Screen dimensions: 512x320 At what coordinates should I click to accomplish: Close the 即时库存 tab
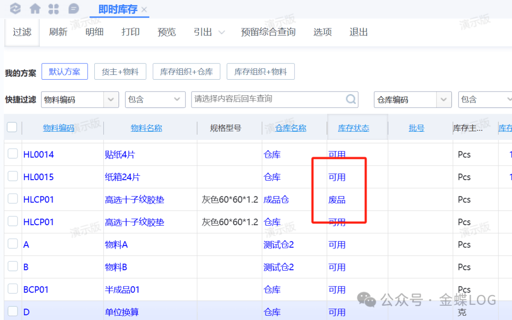coord(144,10)
